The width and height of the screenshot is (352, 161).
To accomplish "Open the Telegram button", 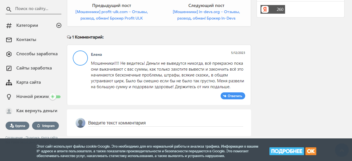I will pyautogui.click(x=45, y=126).
